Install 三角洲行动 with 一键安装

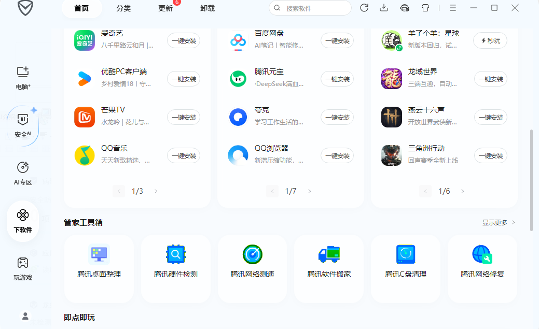click(x=491, y=155)
